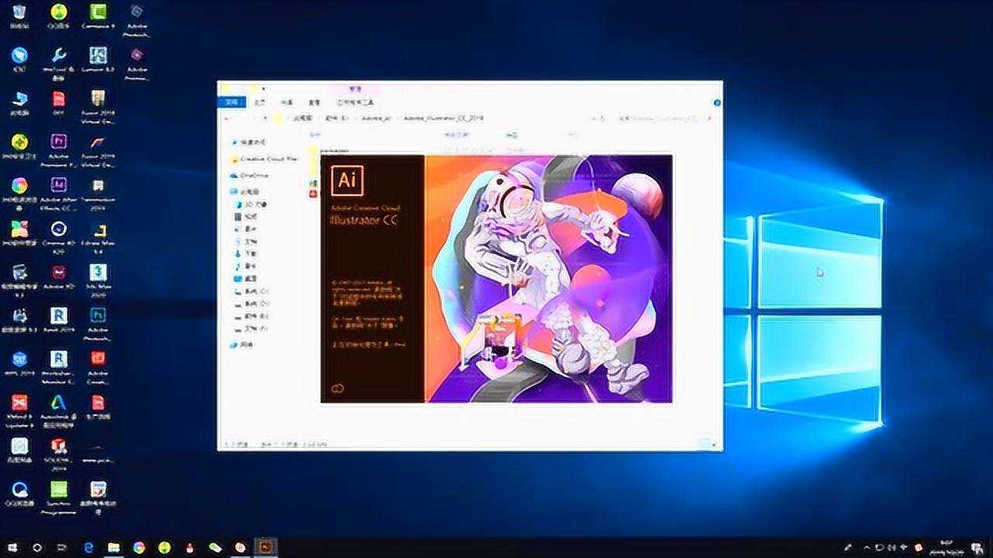Open the (D:) drive in the sidebar
Viewport: 993px width, 558px height.
coord(252,304)
